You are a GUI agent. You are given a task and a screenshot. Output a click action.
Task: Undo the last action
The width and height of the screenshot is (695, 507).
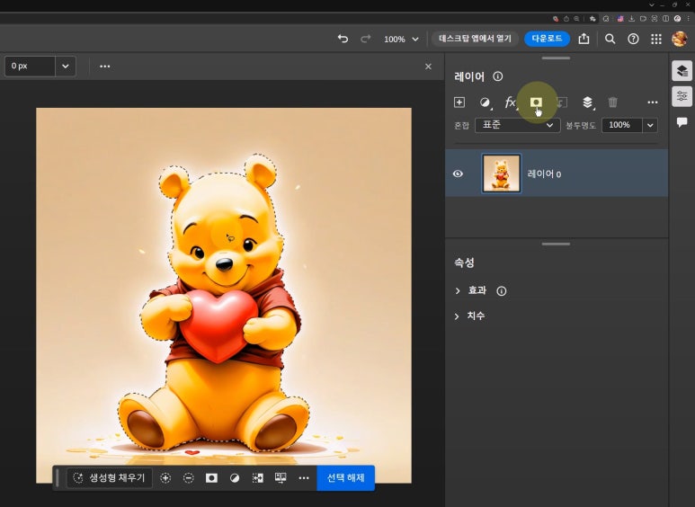[343, 39]
